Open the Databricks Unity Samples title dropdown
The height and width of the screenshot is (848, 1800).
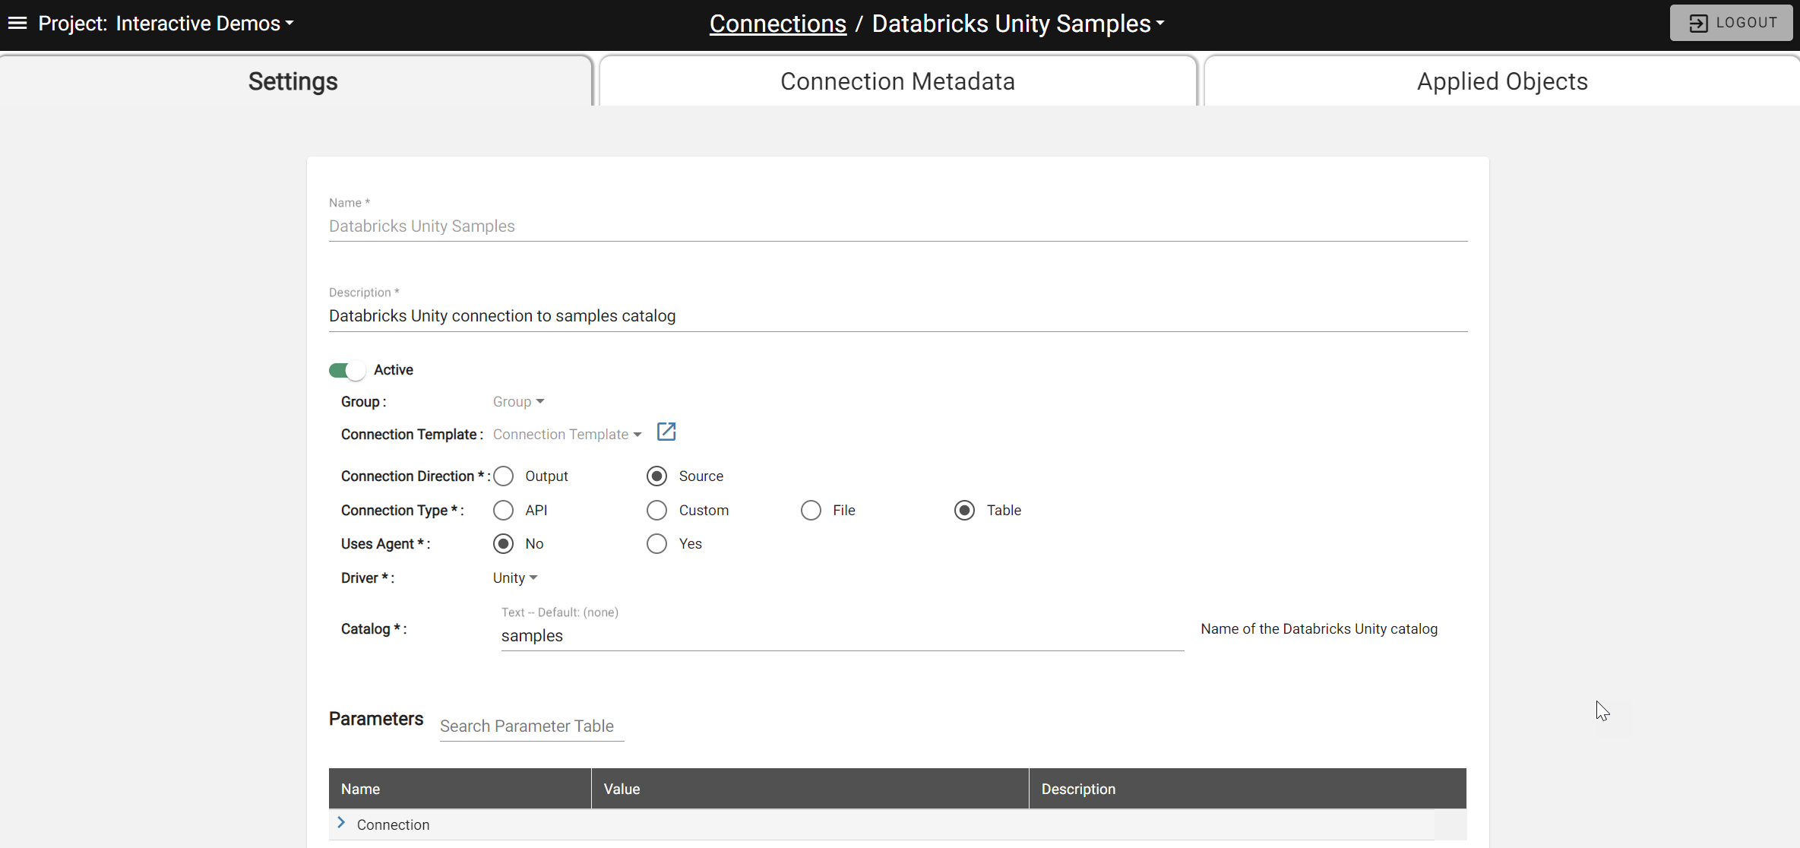pos(1018,24)
